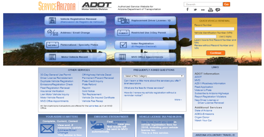This screenshot has width=264, height=137.
Task: Open the Twitter bird icon
Action: click(195, 10)
